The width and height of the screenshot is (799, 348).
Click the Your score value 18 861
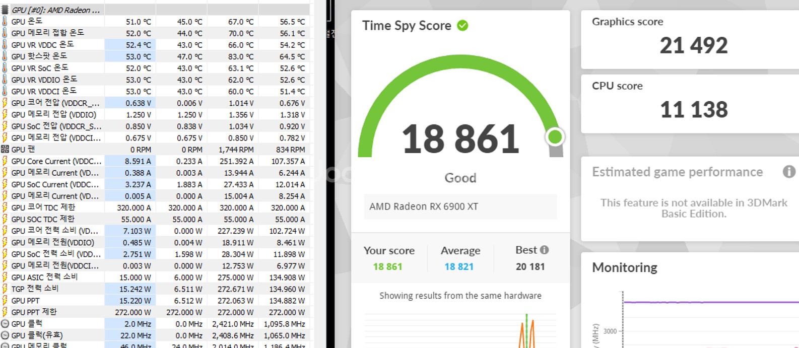pyautogui.click(x=387, y=266)
